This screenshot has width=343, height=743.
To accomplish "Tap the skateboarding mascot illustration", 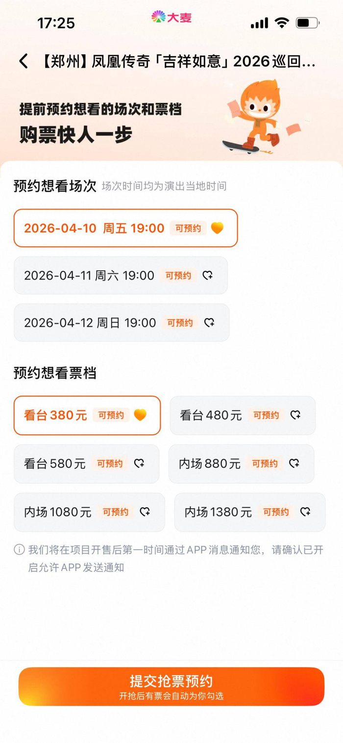I will [x=258, y=117].
